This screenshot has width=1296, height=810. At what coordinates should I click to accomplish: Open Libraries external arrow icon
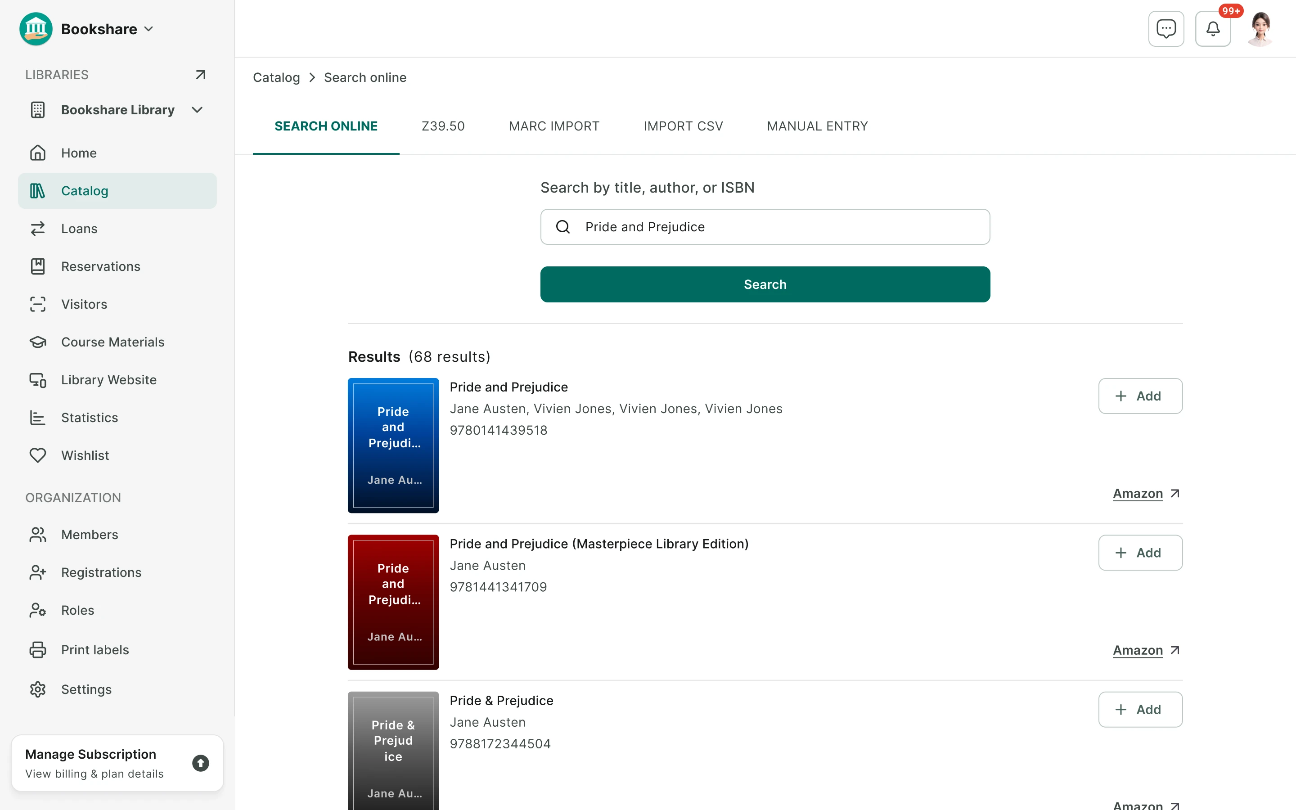coord(200,74)
